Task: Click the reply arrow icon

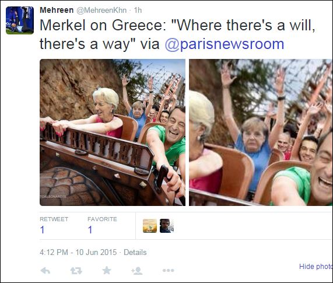Action: 45,271
